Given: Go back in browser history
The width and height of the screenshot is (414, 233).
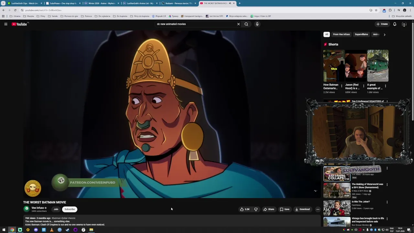Looking at the screenshot, I should (4, 10).
